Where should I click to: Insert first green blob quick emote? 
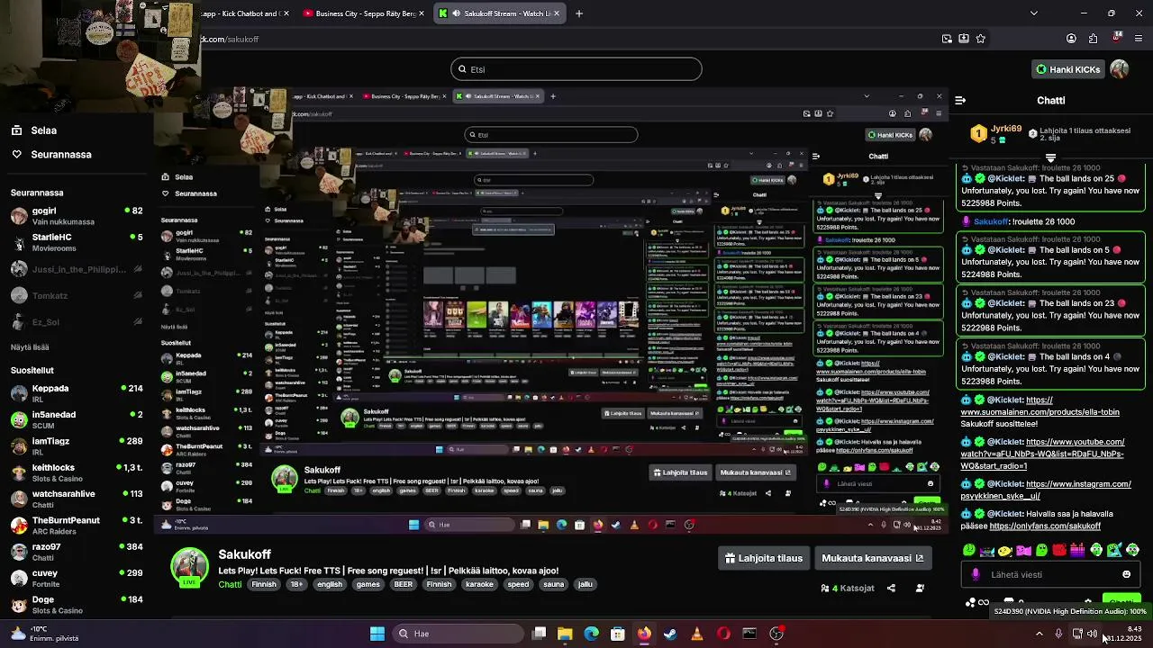[x=969, y=550]
